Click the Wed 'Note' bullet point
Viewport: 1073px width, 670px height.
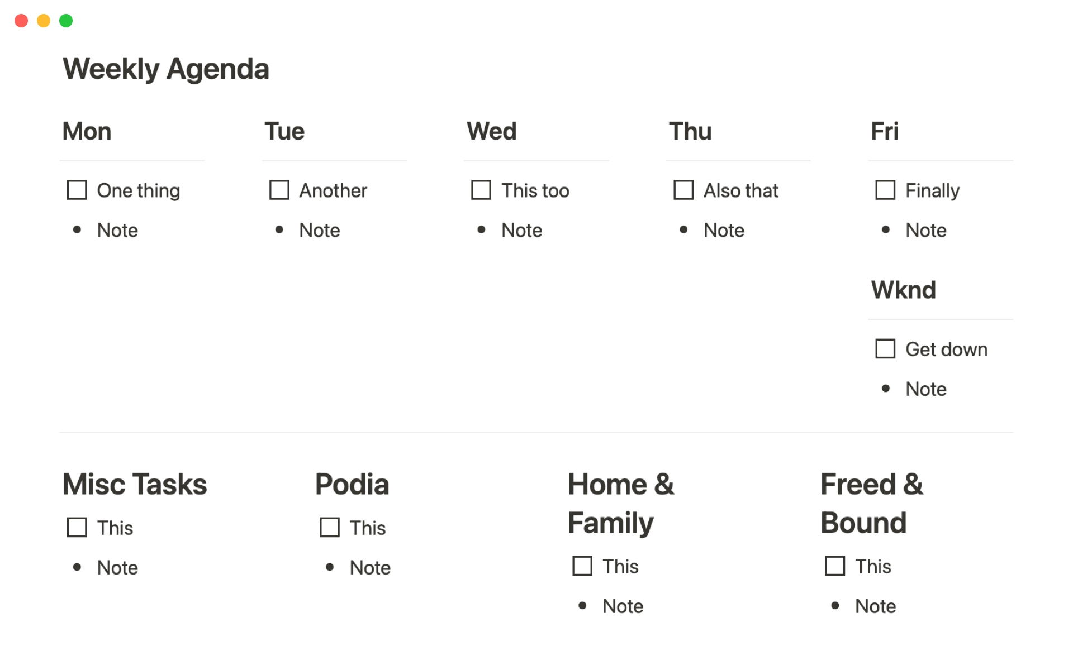point(521,229)
